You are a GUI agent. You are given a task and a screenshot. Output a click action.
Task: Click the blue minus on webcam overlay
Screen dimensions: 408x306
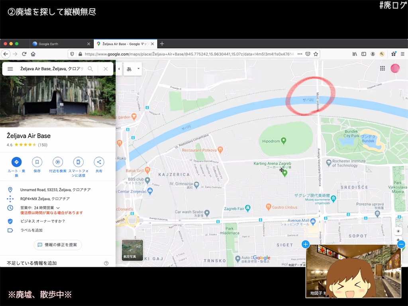[x=401, y=244]
